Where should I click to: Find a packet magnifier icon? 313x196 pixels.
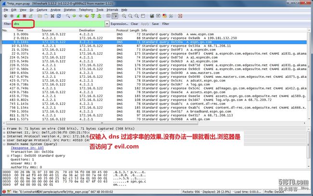(x=68, y=16)
